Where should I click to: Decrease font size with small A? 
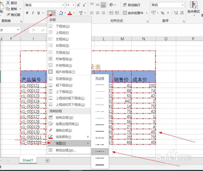tap(84, 5)
